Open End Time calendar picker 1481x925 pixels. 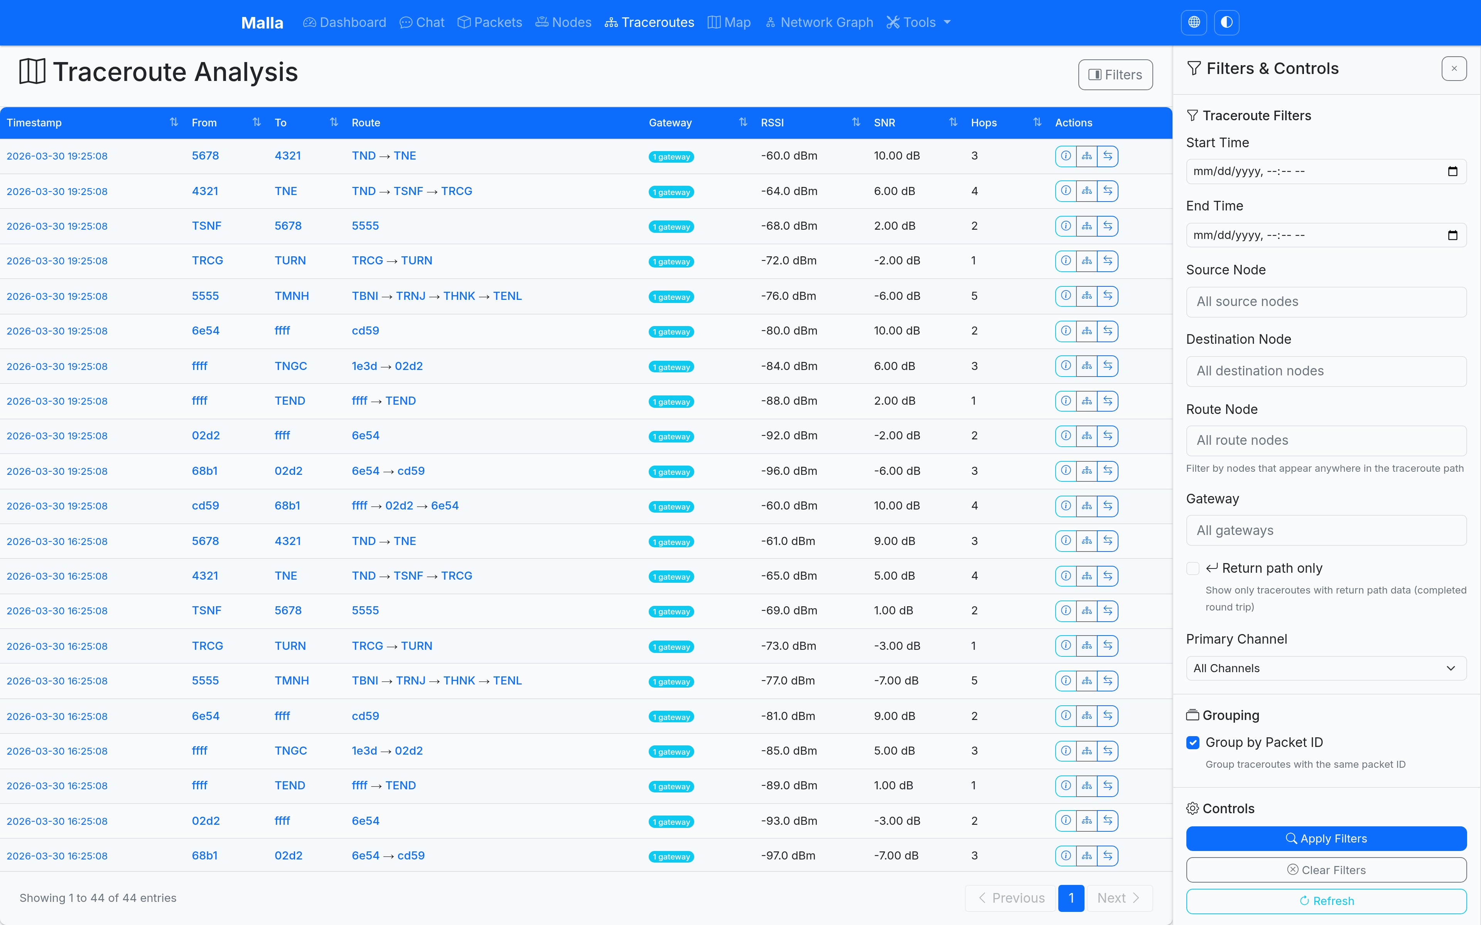coord(1452,235)
